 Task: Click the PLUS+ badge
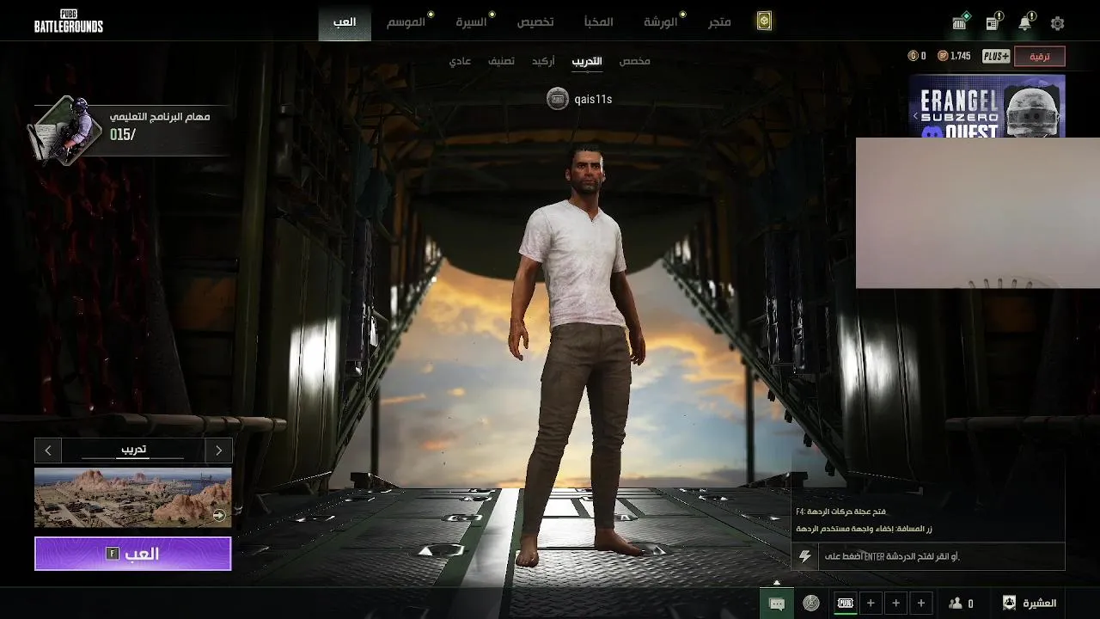coord(996,56)
